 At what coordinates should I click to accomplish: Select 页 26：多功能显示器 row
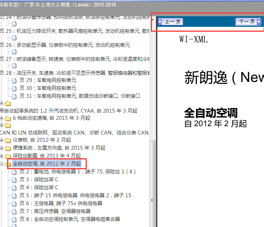coord(65,45)
